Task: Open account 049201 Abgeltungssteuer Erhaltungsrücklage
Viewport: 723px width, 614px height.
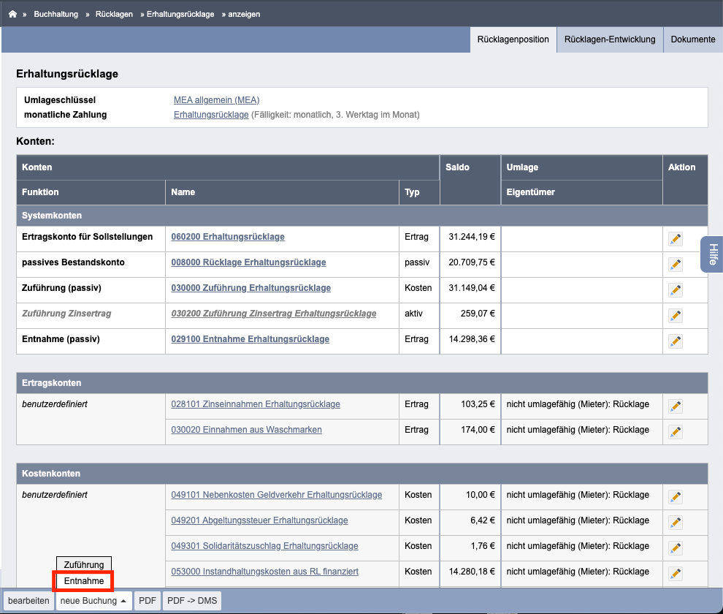Action: point(259,520)
